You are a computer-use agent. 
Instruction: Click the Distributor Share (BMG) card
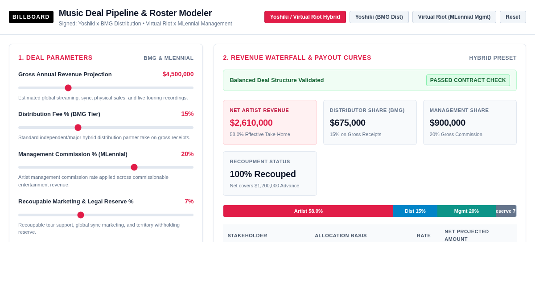pyautogui.click(x=370, y=122)
